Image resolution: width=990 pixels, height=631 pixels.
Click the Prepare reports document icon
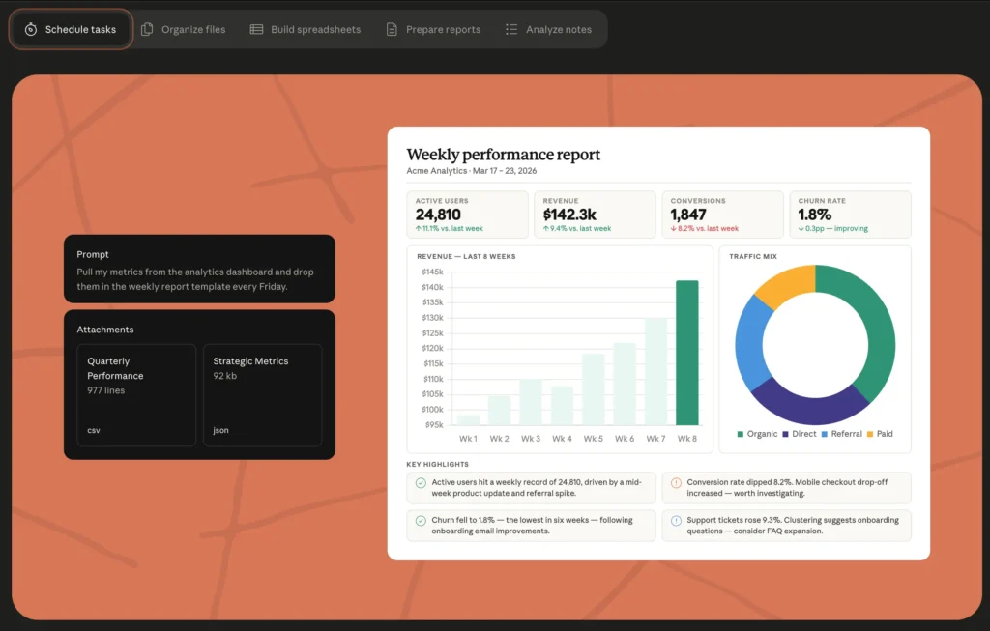pos(392,29)
